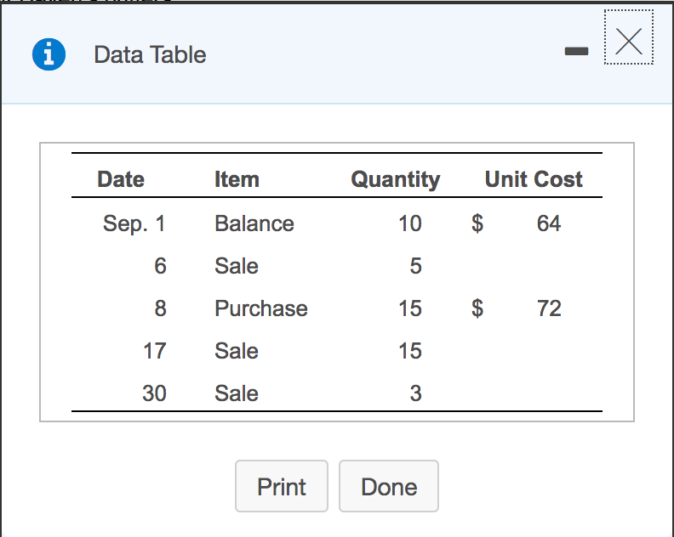
Task: Click the Sale item on day 30
Action: [236, 393]
